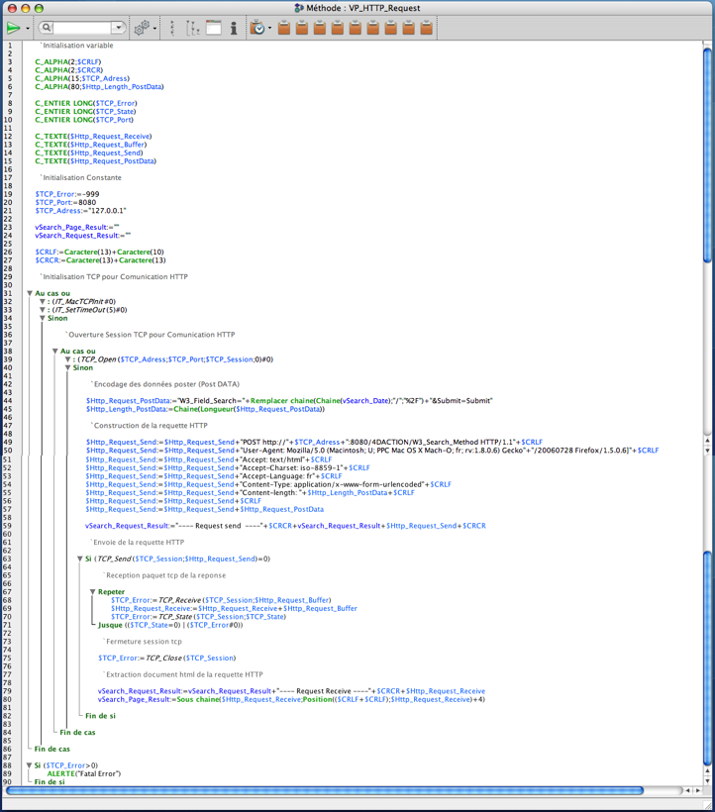Collapse the first 'Au cas ou' block

pyautogui.click(x=30, y=293)
